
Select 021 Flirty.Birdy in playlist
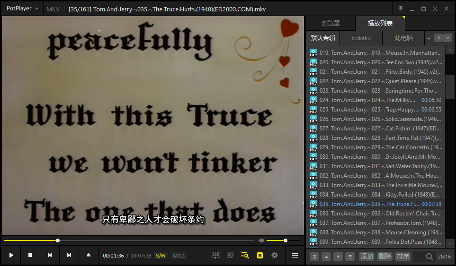click(x=376, y=72)
